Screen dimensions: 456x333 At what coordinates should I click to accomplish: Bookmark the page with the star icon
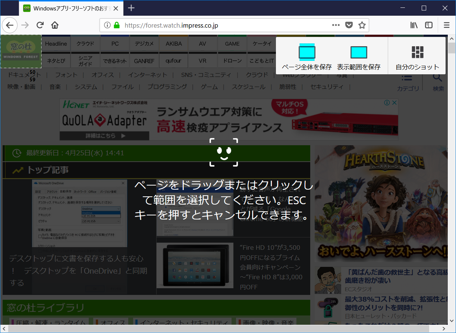pos(362,25)
